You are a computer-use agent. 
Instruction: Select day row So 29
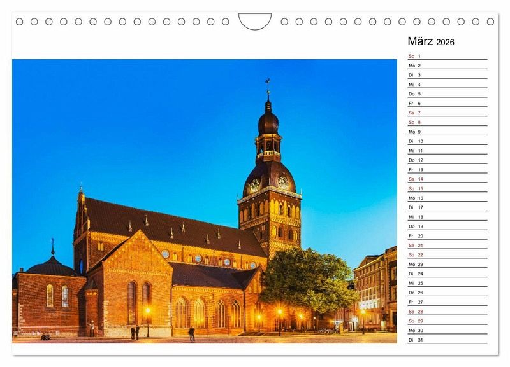(448, 321)
